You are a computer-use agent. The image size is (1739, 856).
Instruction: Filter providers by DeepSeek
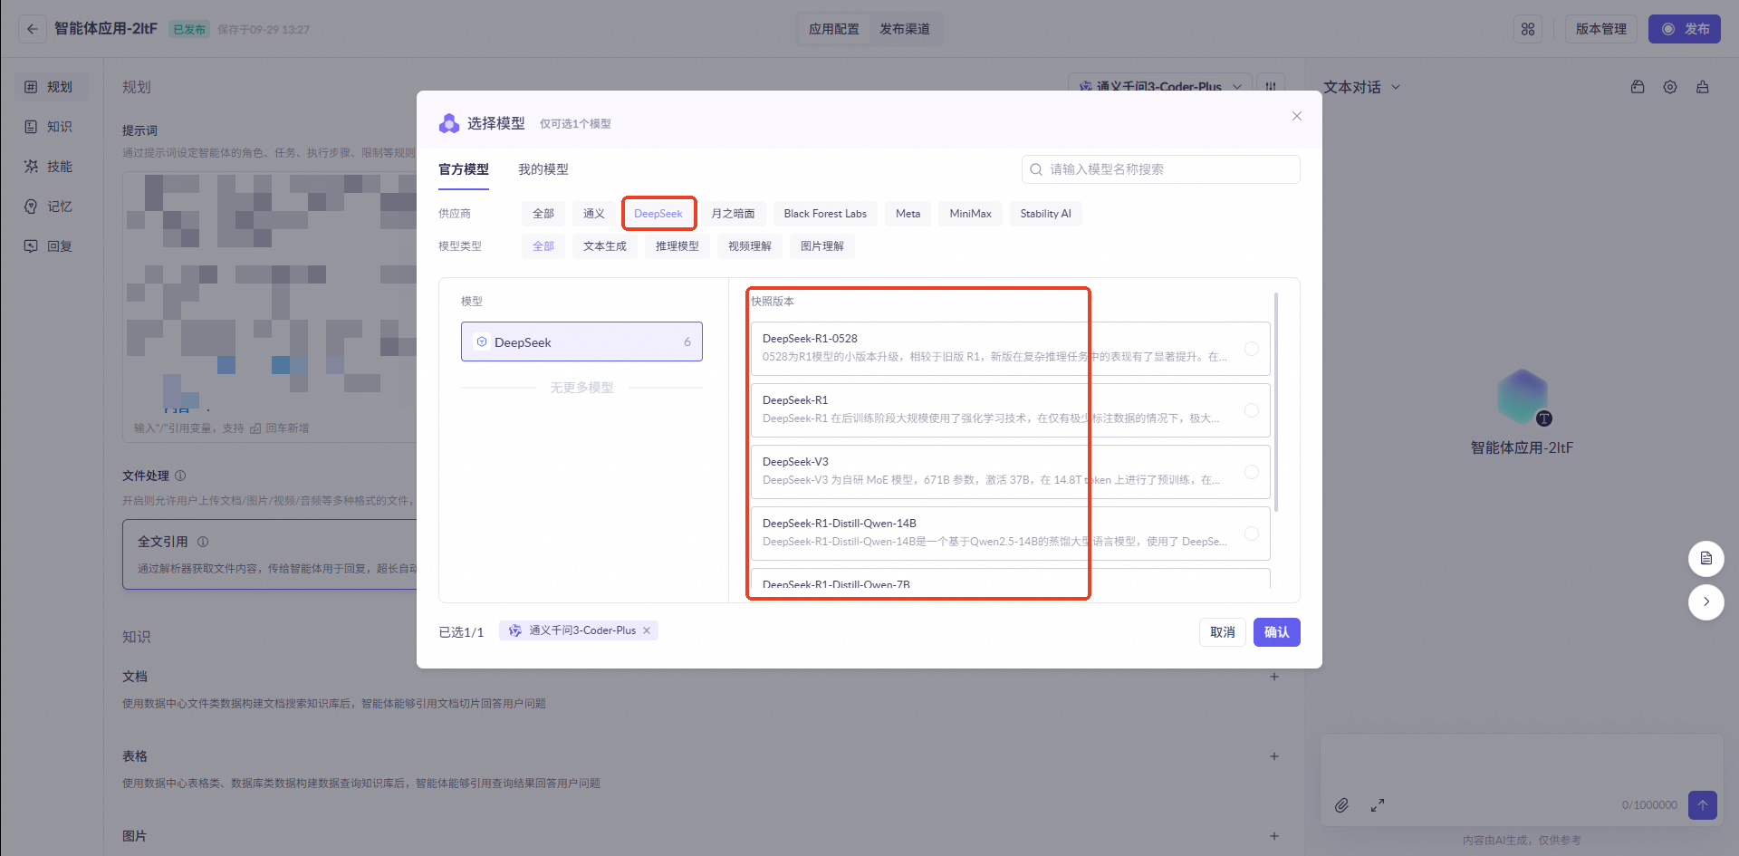658,214
